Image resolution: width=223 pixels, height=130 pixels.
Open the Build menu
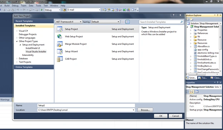(7, 5)
